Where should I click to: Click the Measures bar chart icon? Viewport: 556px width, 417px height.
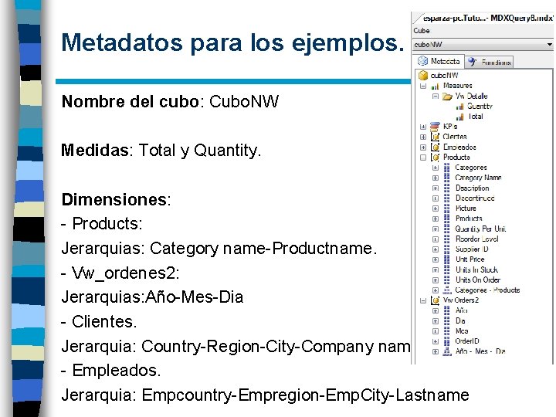(x=435, y=86)
